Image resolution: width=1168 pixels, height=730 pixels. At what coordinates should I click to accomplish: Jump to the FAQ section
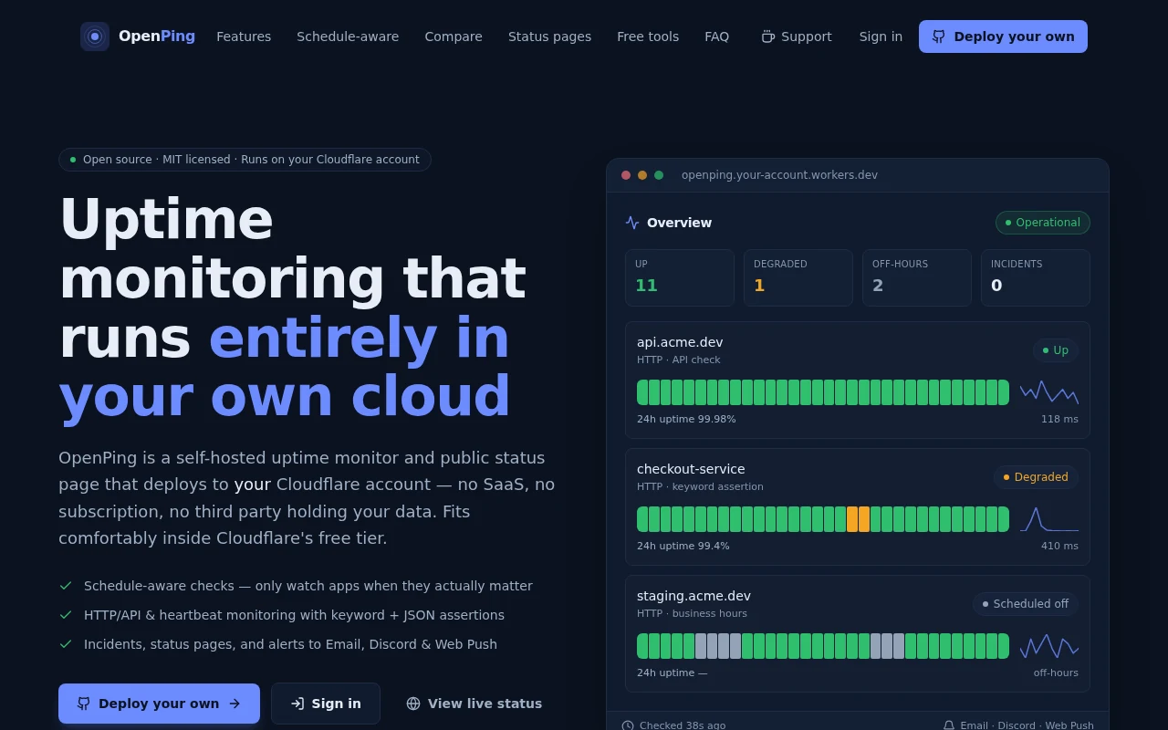click(x=717, y=36)
